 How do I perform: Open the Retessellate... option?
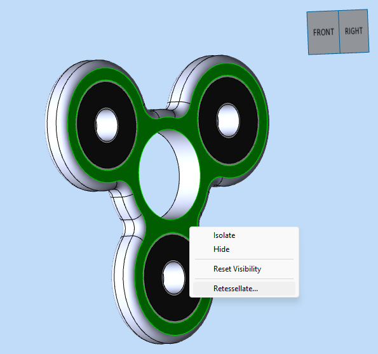click(244, 289)
